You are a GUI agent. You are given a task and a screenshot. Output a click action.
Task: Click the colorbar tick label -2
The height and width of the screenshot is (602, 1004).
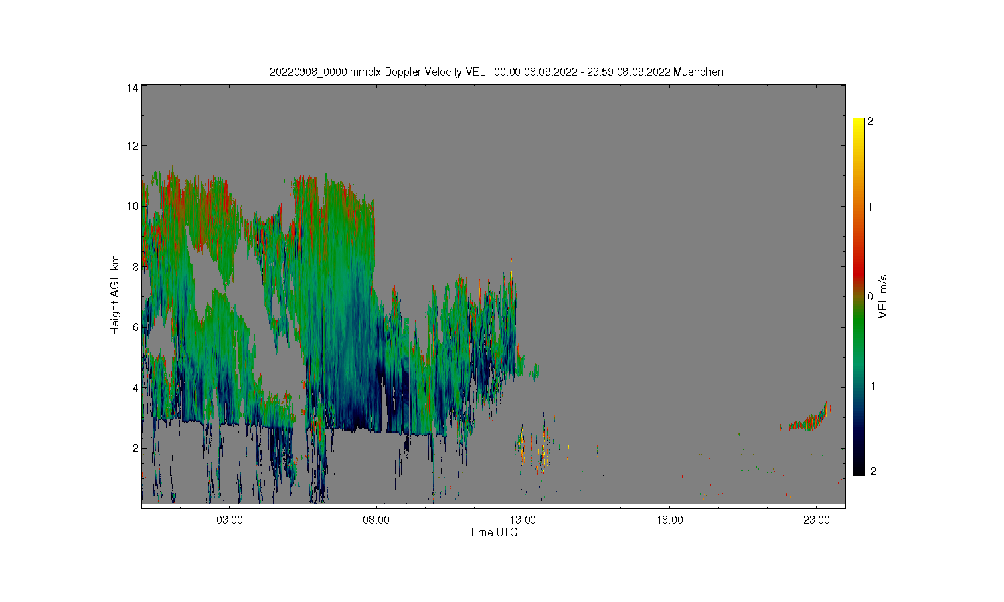tap(872, 472)
